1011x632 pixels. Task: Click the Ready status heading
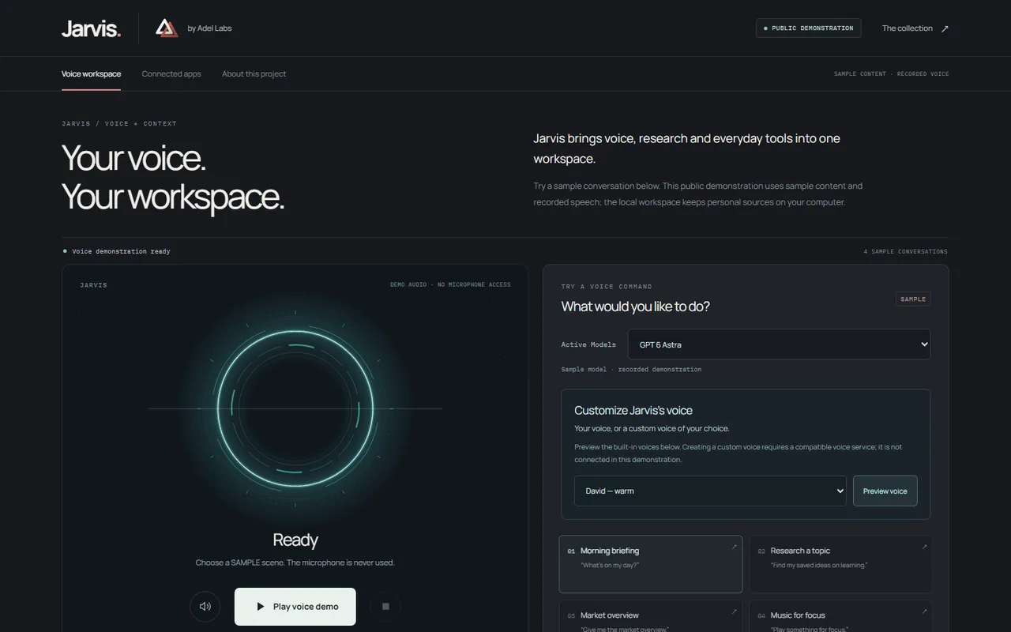295,540
